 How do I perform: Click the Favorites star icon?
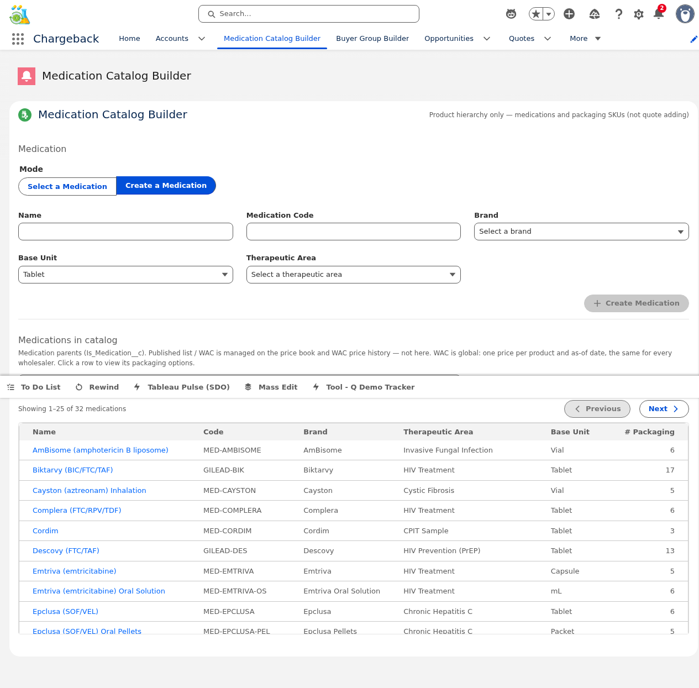pos(535,14)
